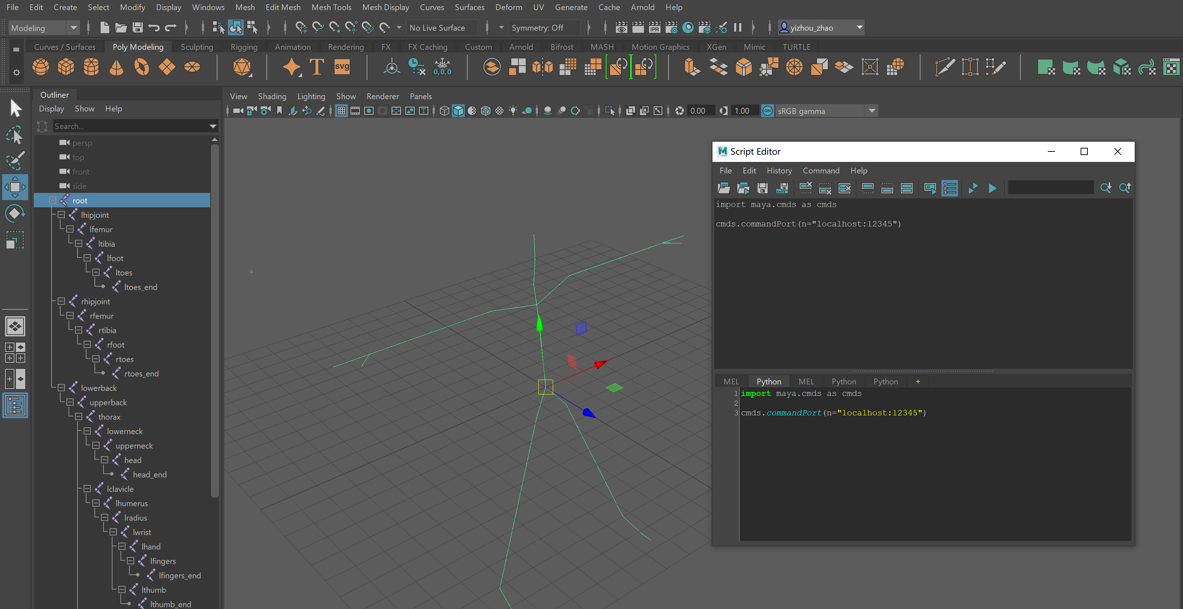Select the head_end joint in Outliner
Viewport: 1183px width, 609px height.
150,475
